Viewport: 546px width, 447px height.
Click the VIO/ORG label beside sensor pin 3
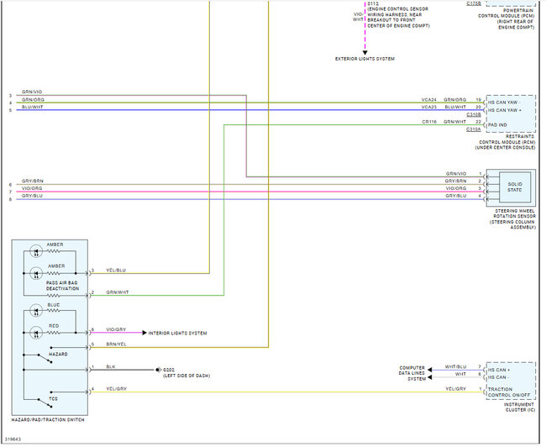pos(456,188)
